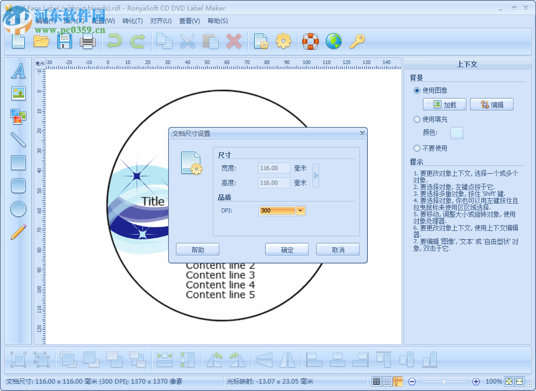Open the 转化 menu

132,21
